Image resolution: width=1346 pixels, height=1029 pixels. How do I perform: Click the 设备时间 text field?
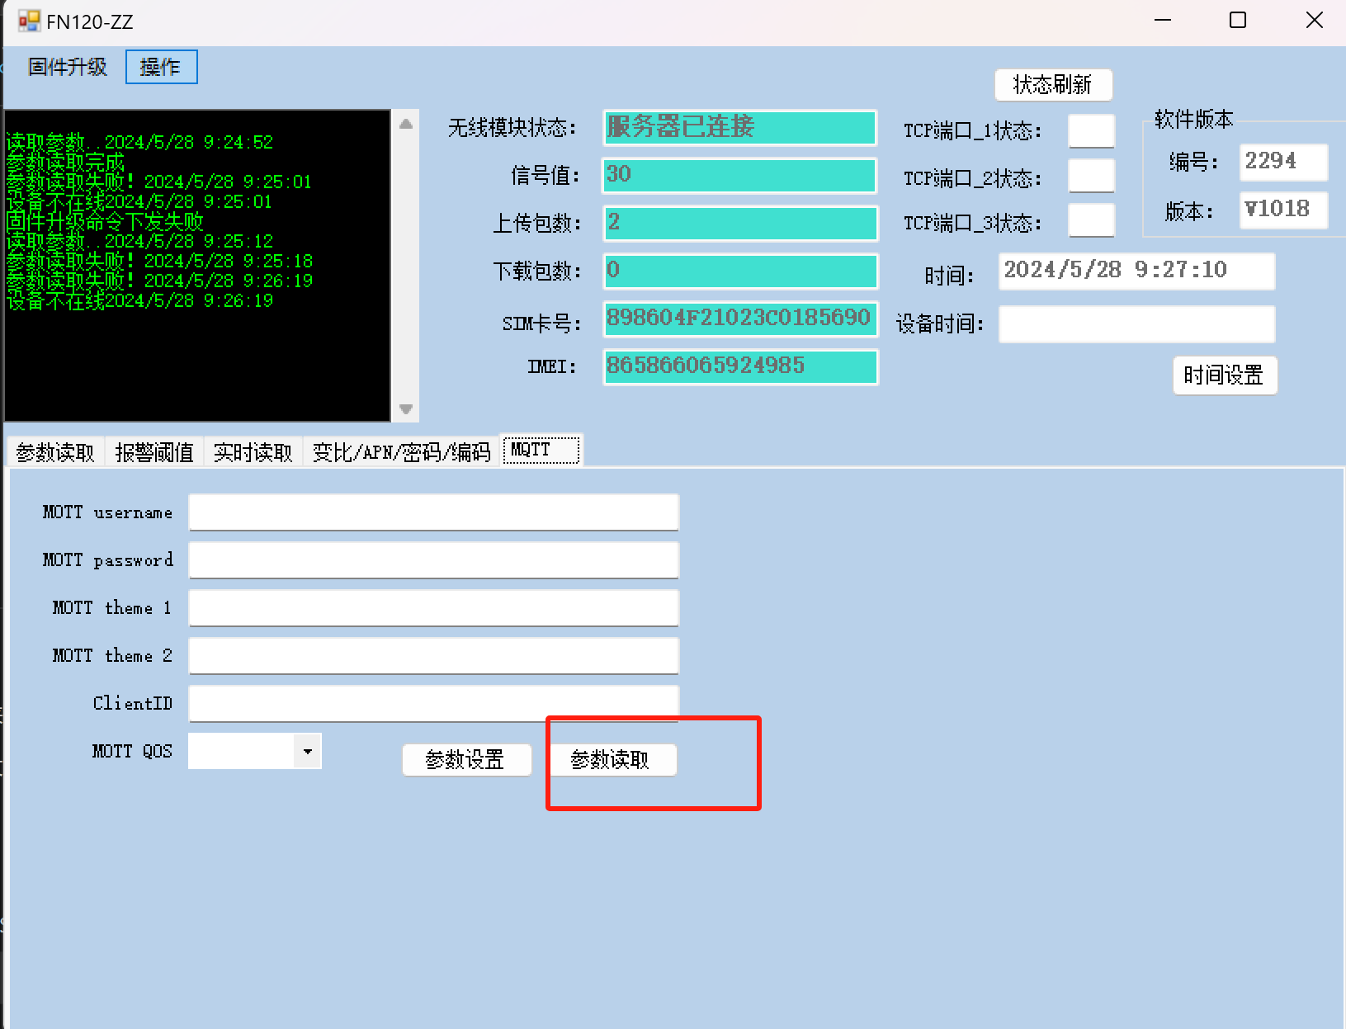pos(1136,324)
